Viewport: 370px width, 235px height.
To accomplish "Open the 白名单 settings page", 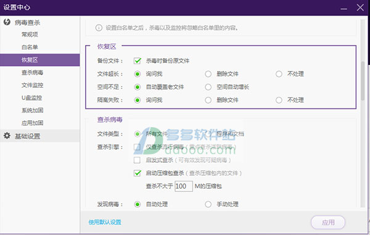I will click(x=30, y=47).
